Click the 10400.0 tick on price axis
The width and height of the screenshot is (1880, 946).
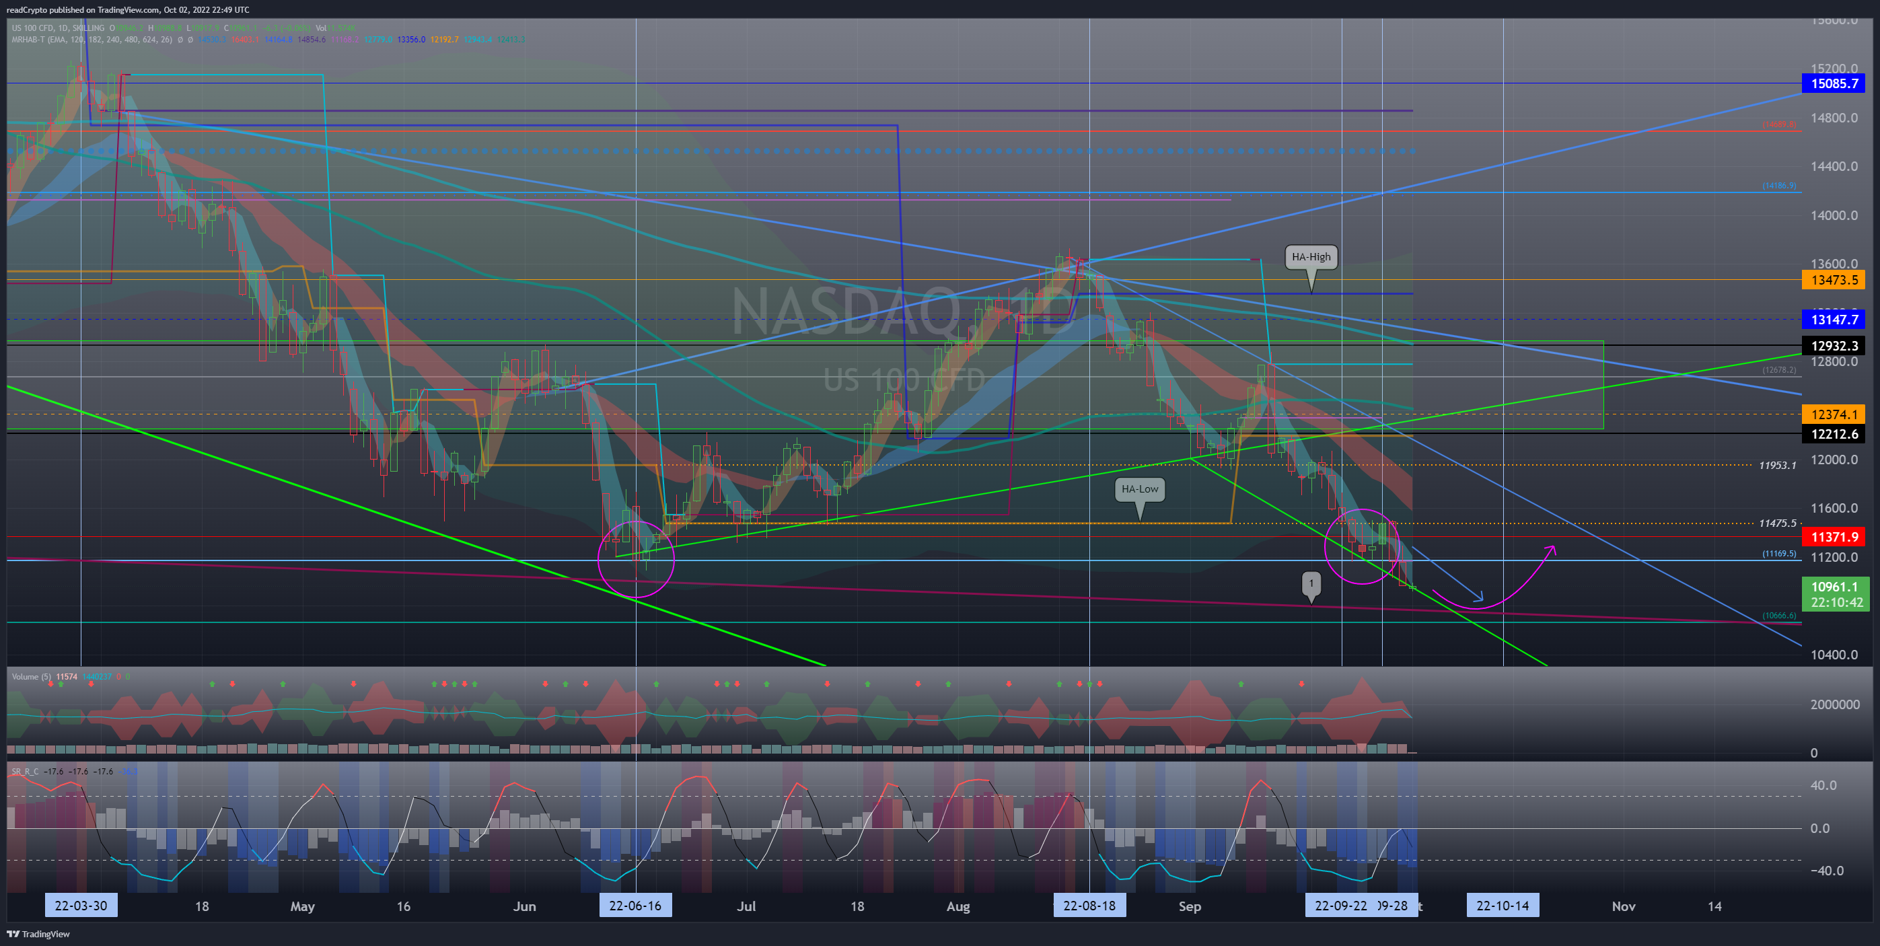(1834, 655)
